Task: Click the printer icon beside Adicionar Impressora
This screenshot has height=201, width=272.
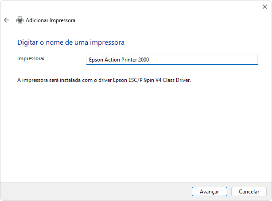Action: [20, 20]
